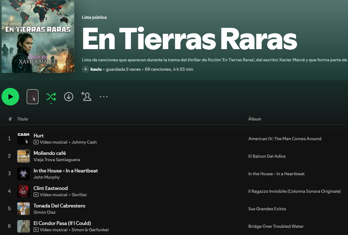
Task: Invite collaborators to the playlist
Action: 86,97
